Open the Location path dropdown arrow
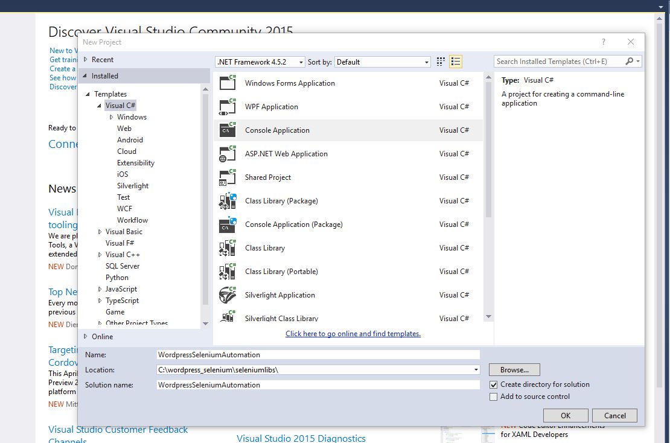This screenshot has height=443, width=670. coord(476,369)
